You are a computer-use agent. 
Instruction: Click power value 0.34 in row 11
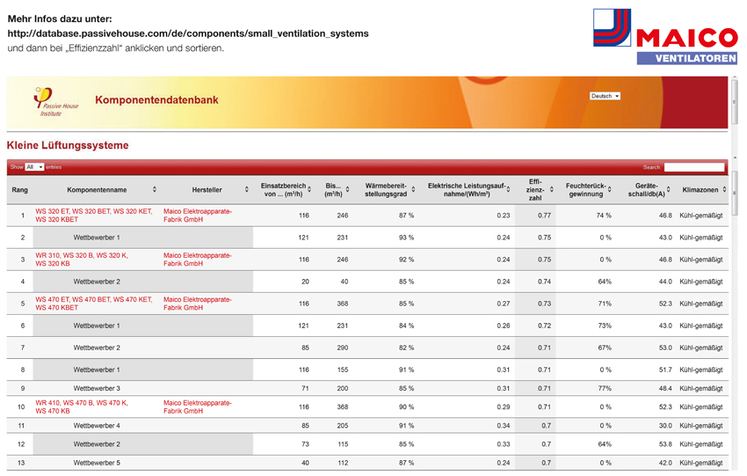503,426
